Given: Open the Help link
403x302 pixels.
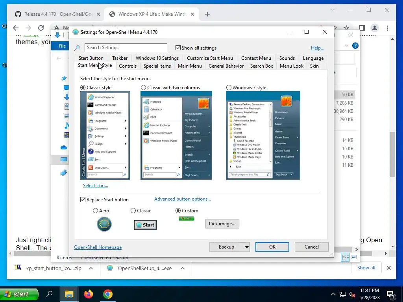Looking at the screenshot, I should [318, 48].
